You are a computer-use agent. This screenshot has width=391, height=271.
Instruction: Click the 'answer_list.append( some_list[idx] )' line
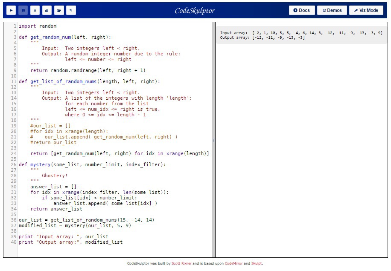click(x=105, y=203)
